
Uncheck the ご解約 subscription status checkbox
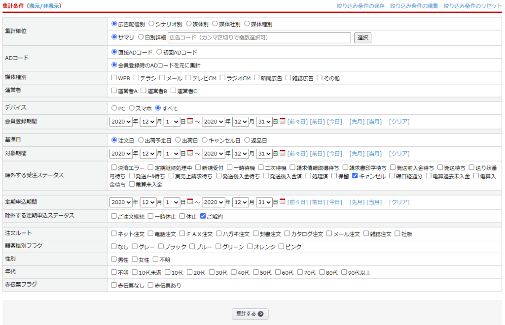[203, 216]
